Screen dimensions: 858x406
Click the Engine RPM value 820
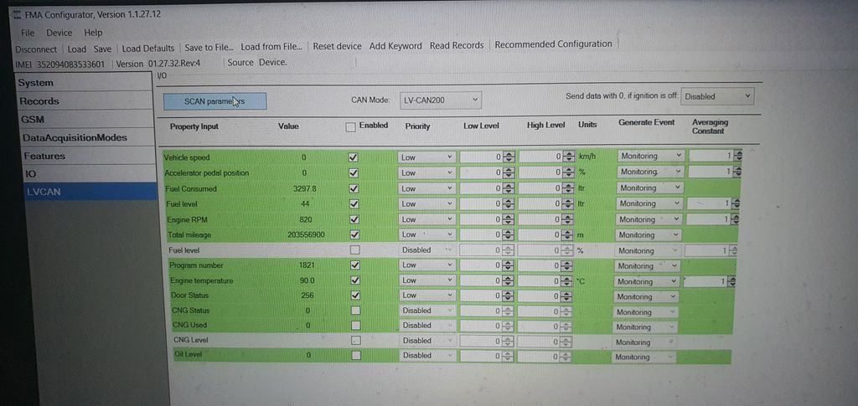point(306,219)
